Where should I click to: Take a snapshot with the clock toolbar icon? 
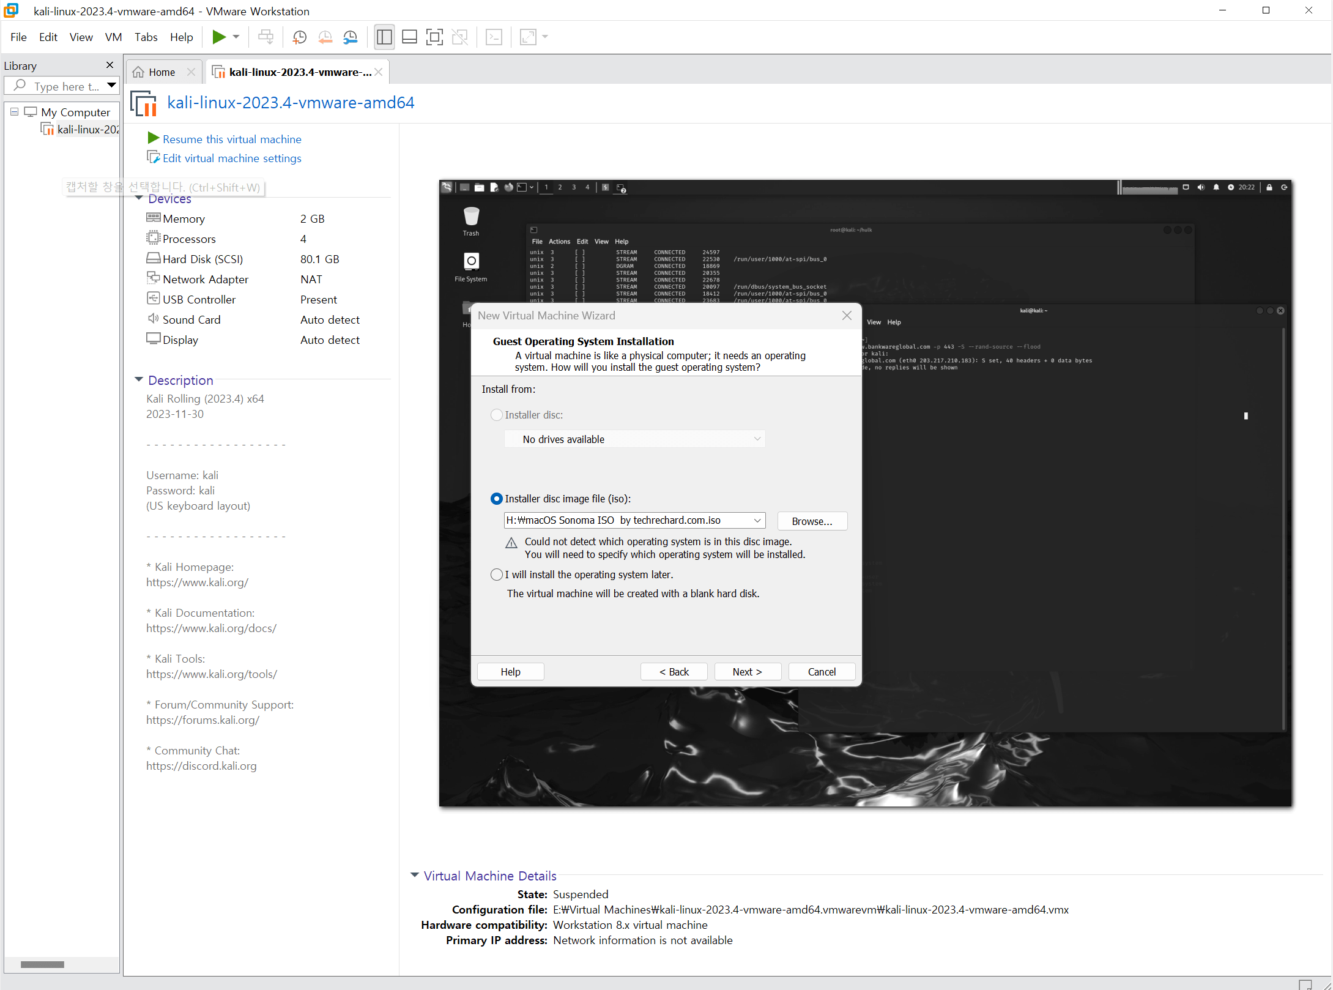tap(299, 37)
